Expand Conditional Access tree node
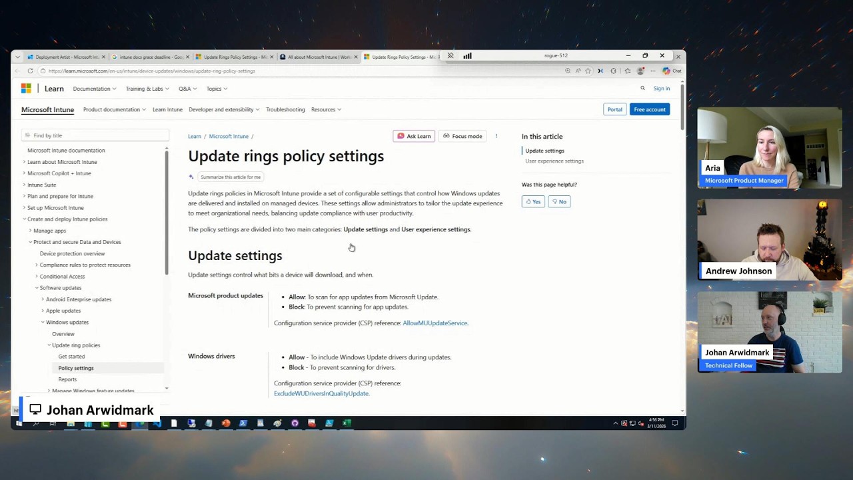This screenshot has height=480, width=853. (x=37, y=276)
